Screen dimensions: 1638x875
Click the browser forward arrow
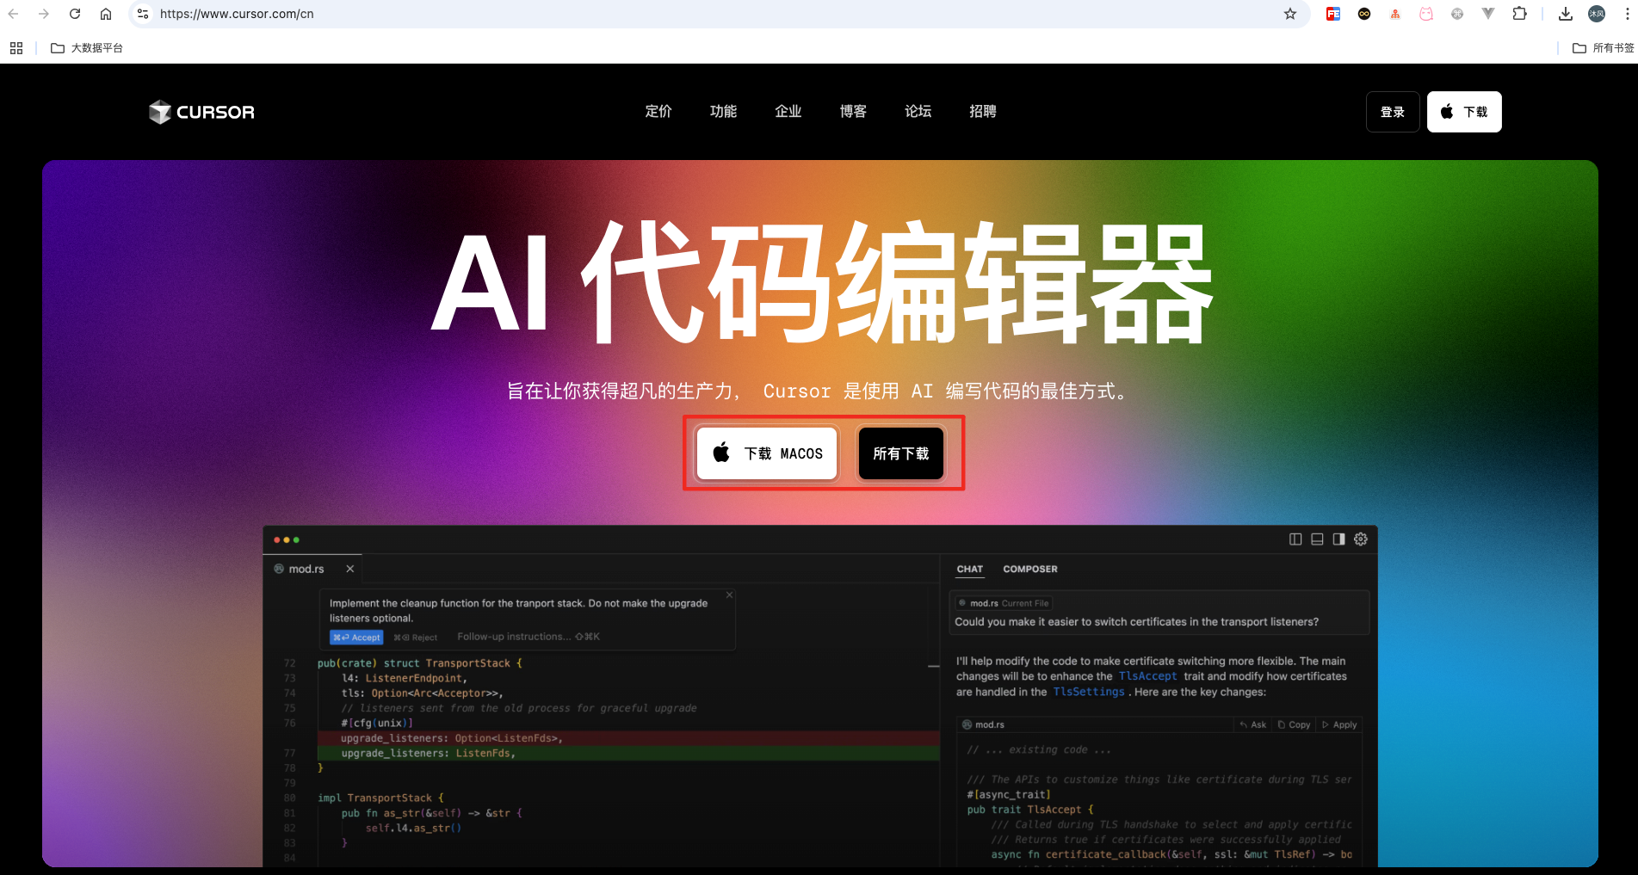pos(44,14)
